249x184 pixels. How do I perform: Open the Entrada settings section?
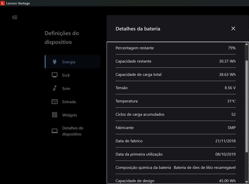point(73,102)
